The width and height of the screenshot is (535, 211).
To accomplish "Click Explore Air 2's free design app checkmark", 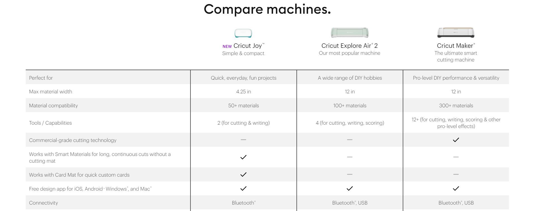I will [x=350, y=188].
